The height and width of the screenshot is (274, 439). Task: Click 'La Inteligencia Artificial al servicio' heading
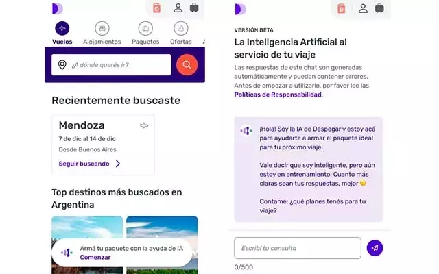(291, 48)
